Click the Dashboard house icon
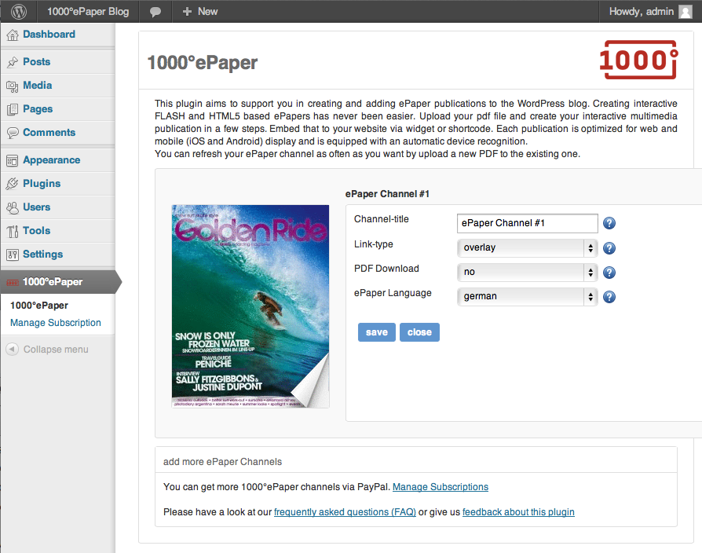 [13, 35]
